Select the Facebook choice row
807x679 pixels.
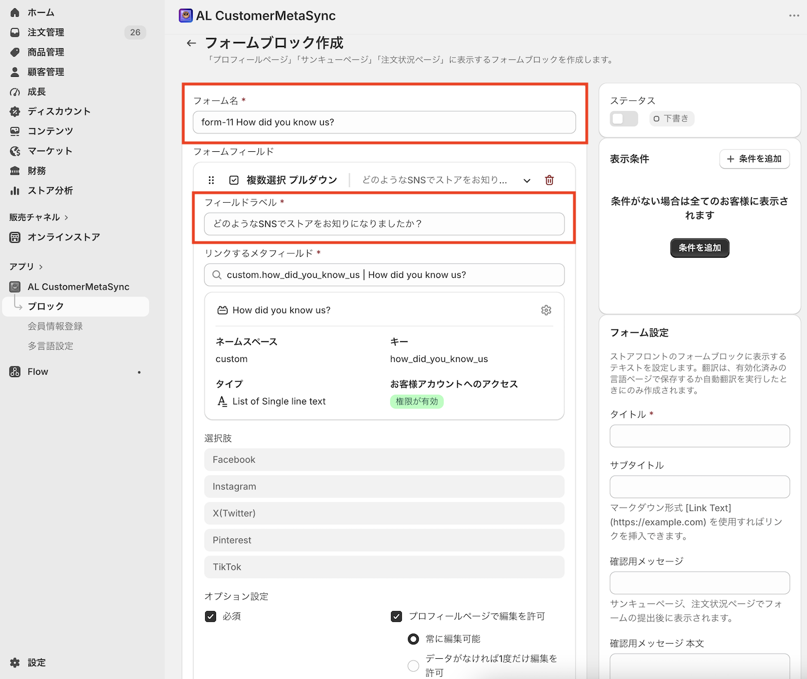[384, 459]
